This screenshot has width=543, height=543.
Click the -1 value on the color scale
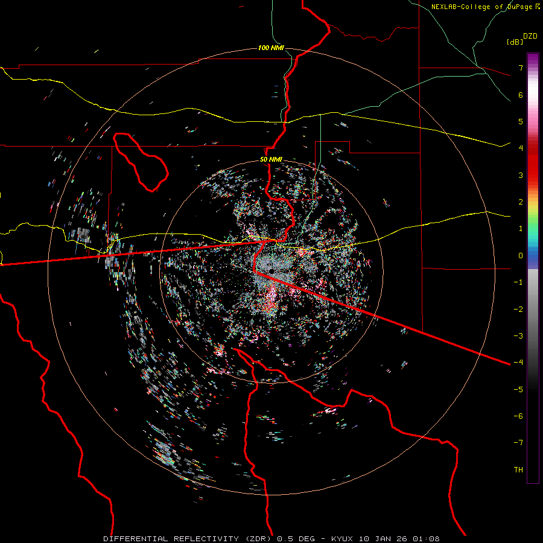(x=518, y=282)
